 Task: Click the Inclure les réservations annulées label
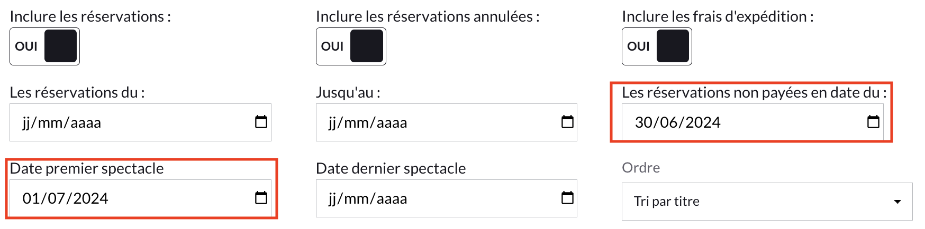pos(428,16)
